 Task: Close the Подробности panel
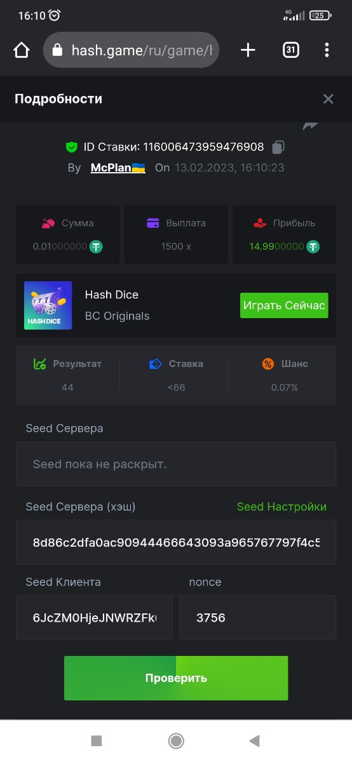pyautogui.click(x=328, y=98)
